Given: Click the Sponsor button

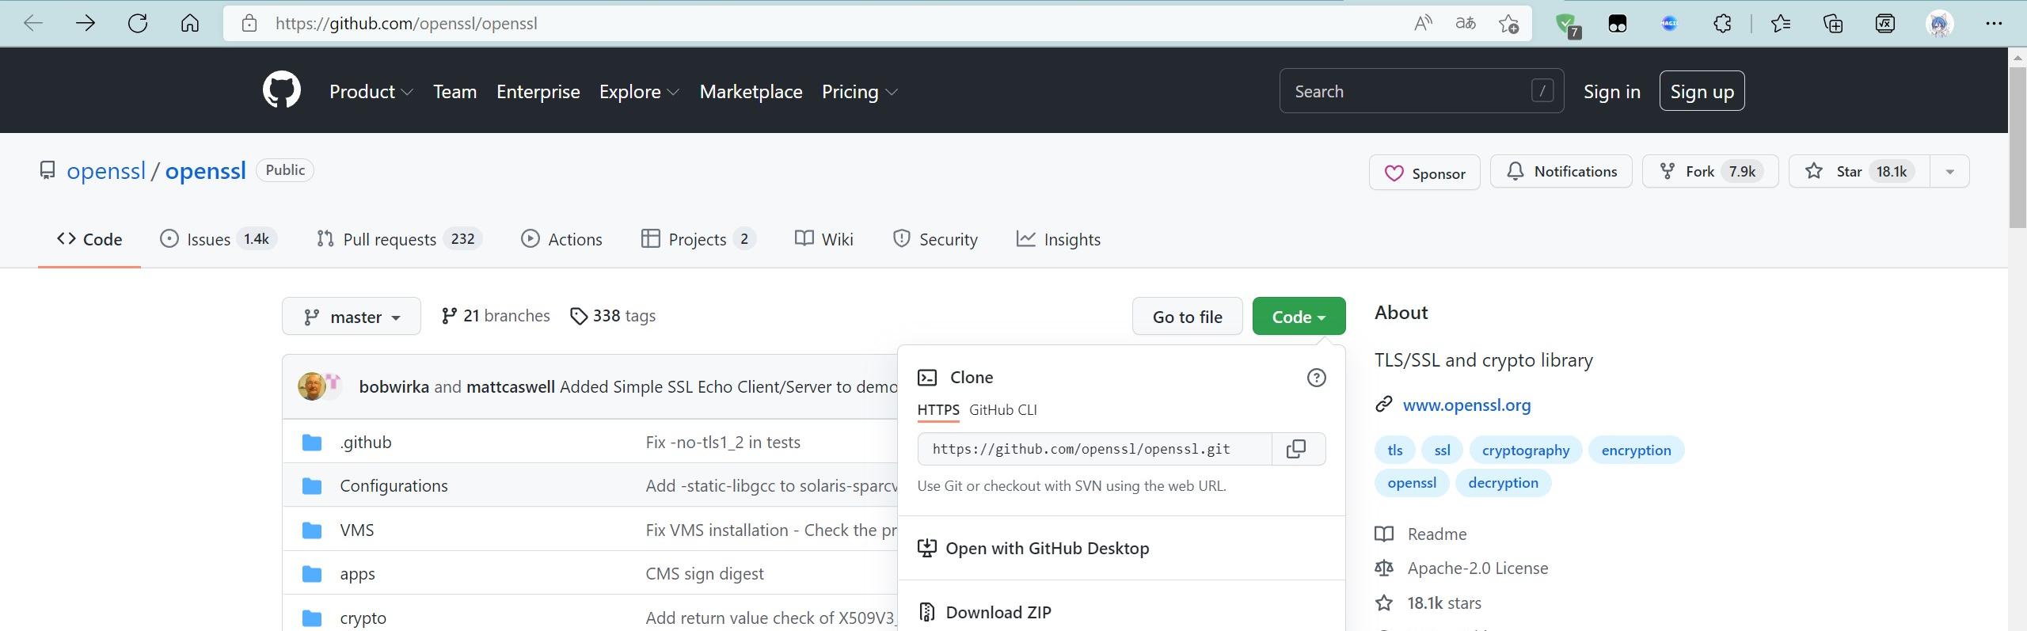Looking at the screenshot, I should click(x=1424, y=173).
